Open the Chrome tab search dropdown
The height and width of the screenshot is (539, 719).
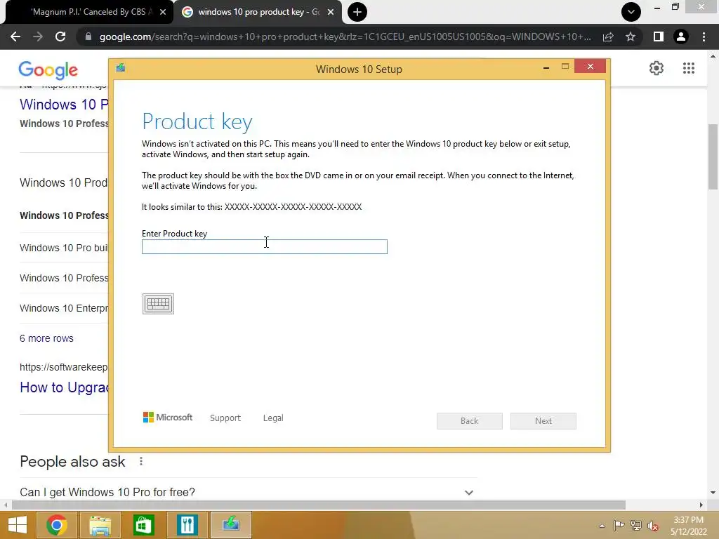point(631,12)
